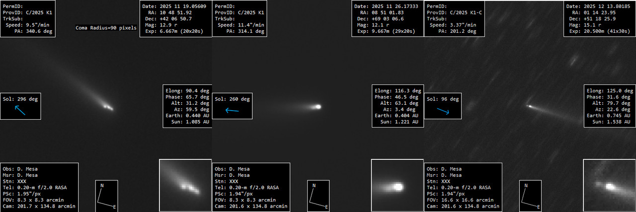Click the RA value '10 48 51.92'
636x212 pixels.
coord(177,13)
